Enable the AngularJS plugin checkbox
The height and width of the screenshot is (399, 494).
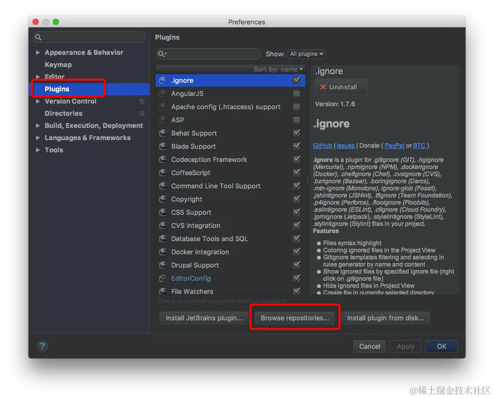(x=296, y=93)
